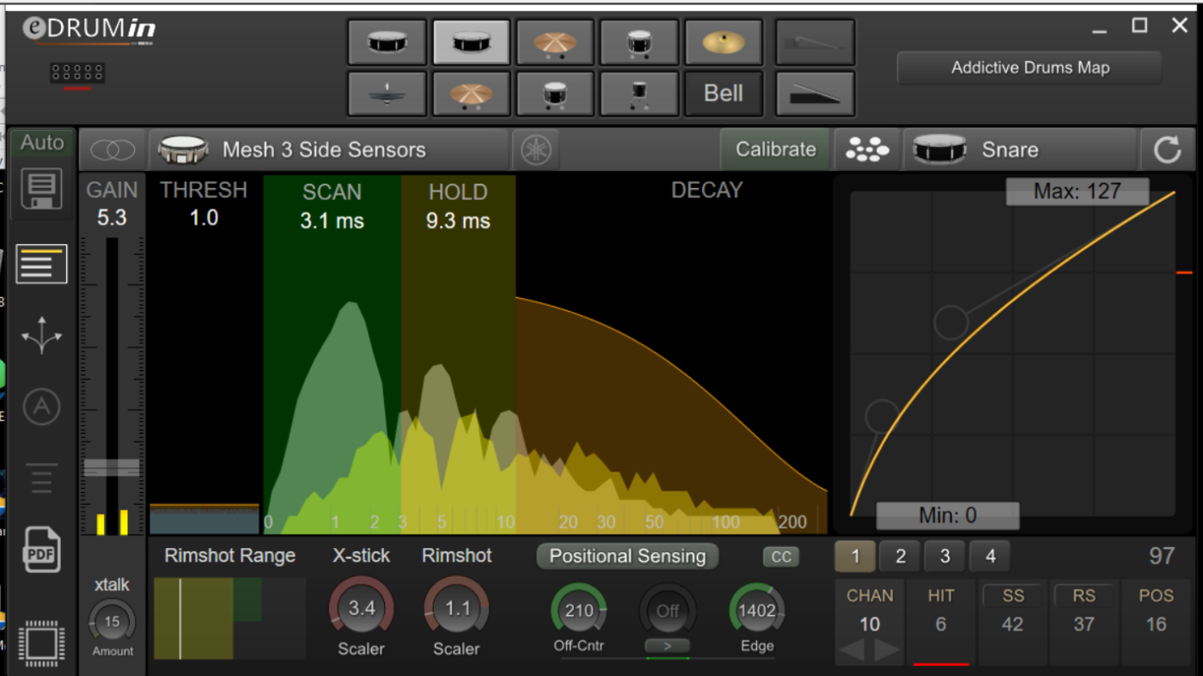1203x676 pixels.
Task: Click the Min: 0 label
Action: pyautogui.click(x=948, y=516)
